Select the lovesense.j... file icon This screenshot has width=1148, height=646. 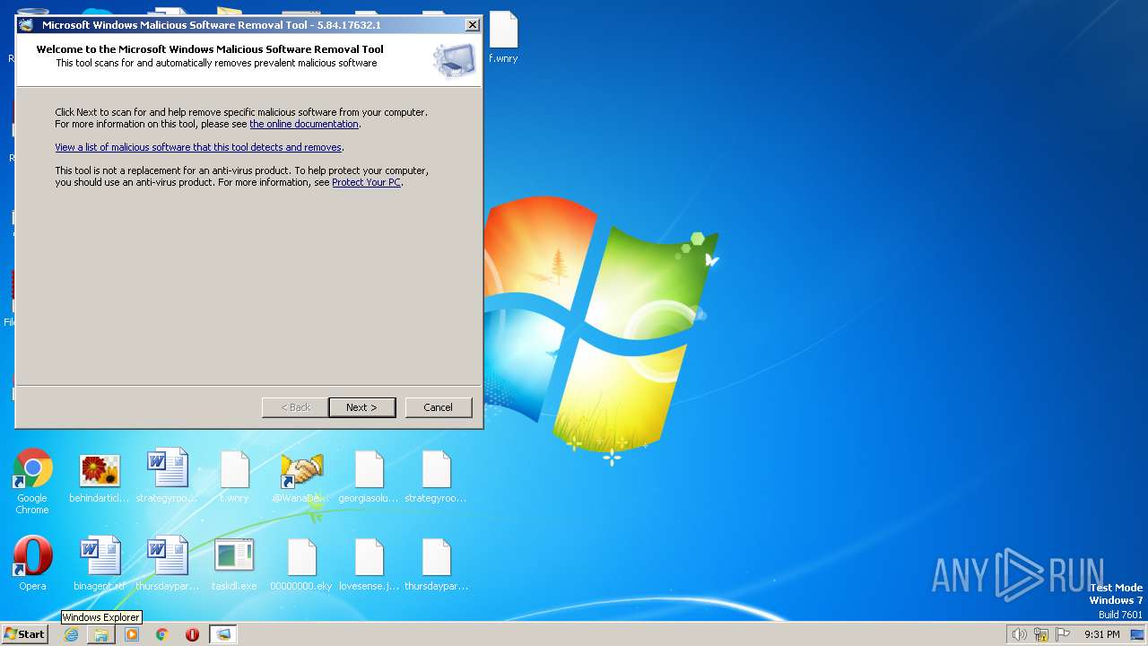click(x=369, y=564)
